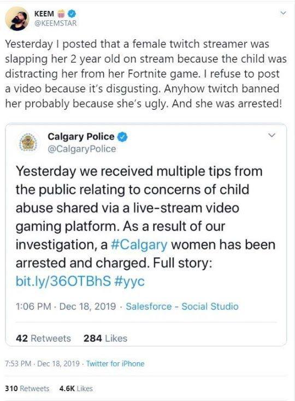
Task: View the 42 Retweets list
Action: point(43,338)
